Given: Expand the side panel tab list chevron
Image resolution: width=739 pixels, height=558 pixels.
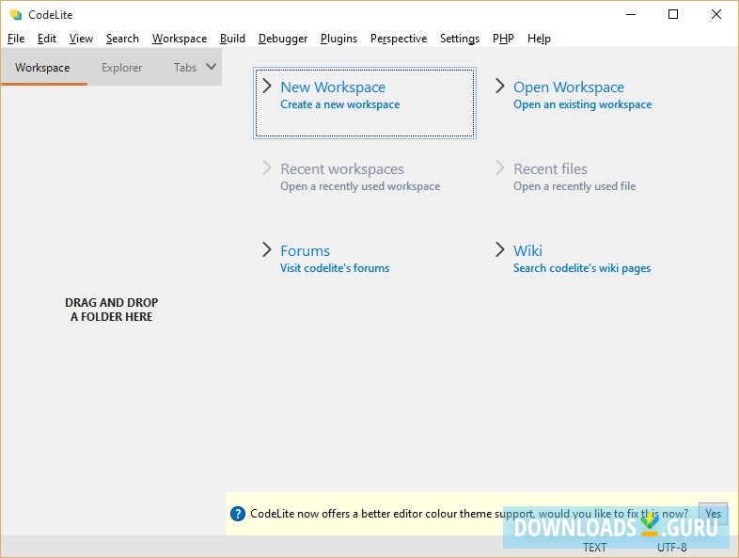Looking at the screenshot, I should click(212, 67).
